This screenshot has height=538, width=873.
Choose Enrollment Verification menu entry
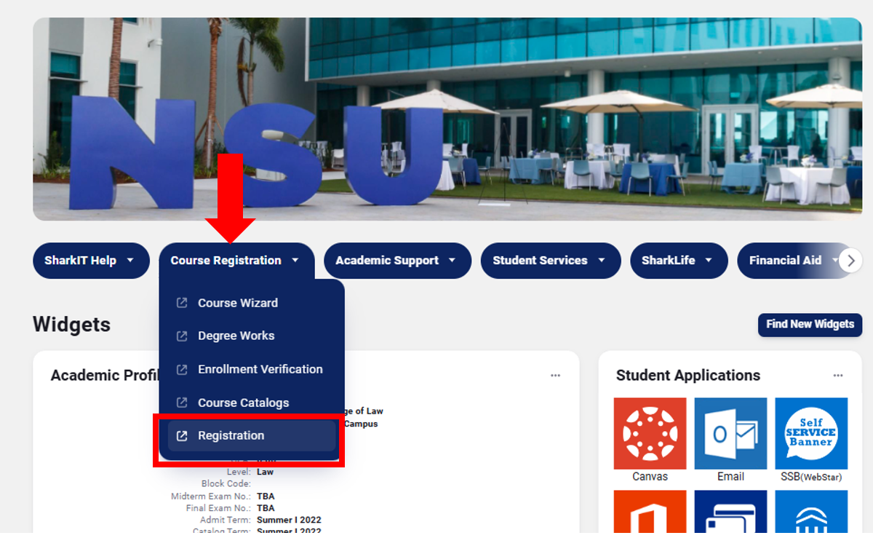click(x=260, y=369)
